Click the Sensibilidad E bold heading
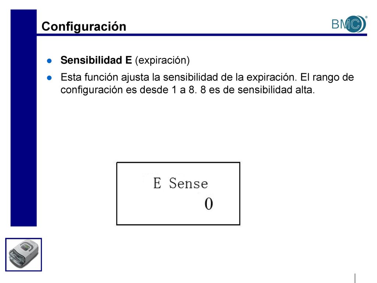 (96, 60)
